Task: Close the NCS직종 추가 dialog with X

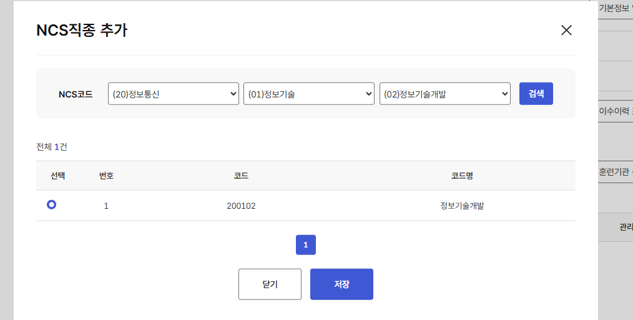Action: [x=566, y=30]
